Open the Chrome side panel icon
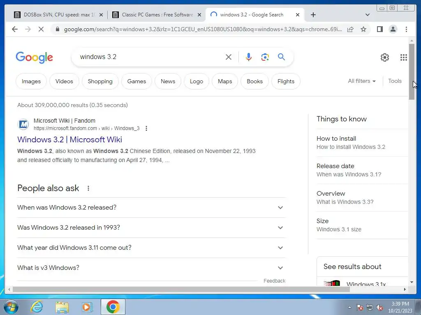The width and height of the screenshot is (421, 315). [379, 29]
